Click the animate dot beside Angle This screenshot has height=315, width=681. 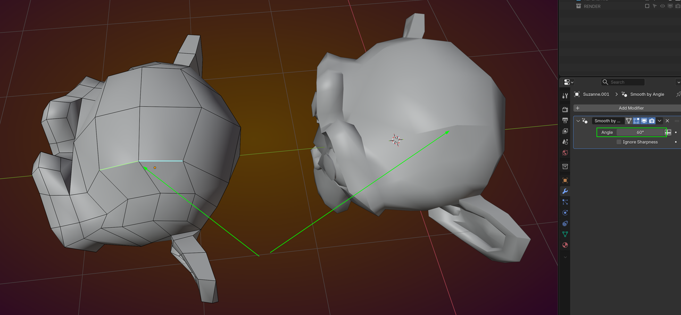(x=676, y=132)
